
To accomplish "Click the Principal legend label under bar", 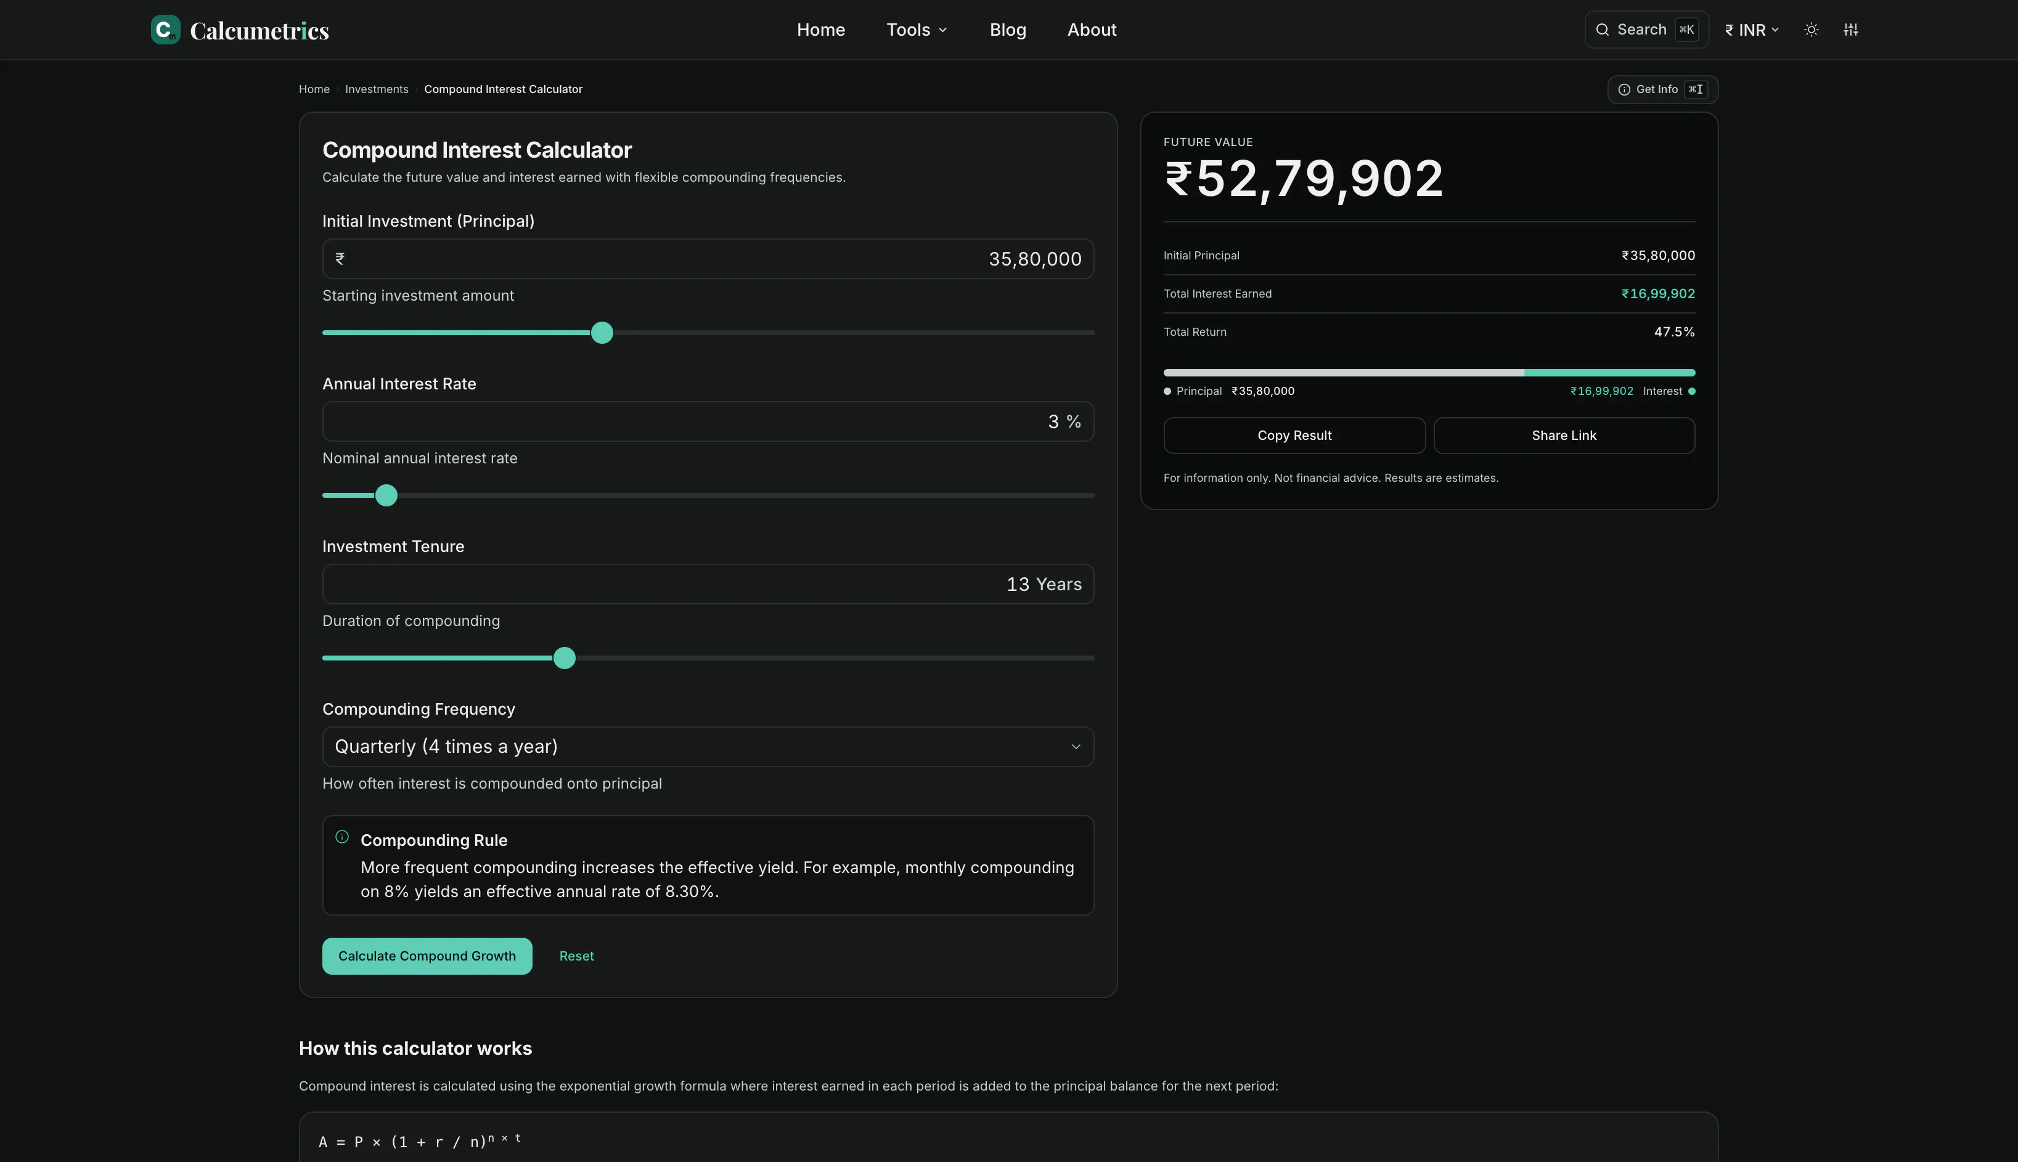I will (x=1199, y=391).
